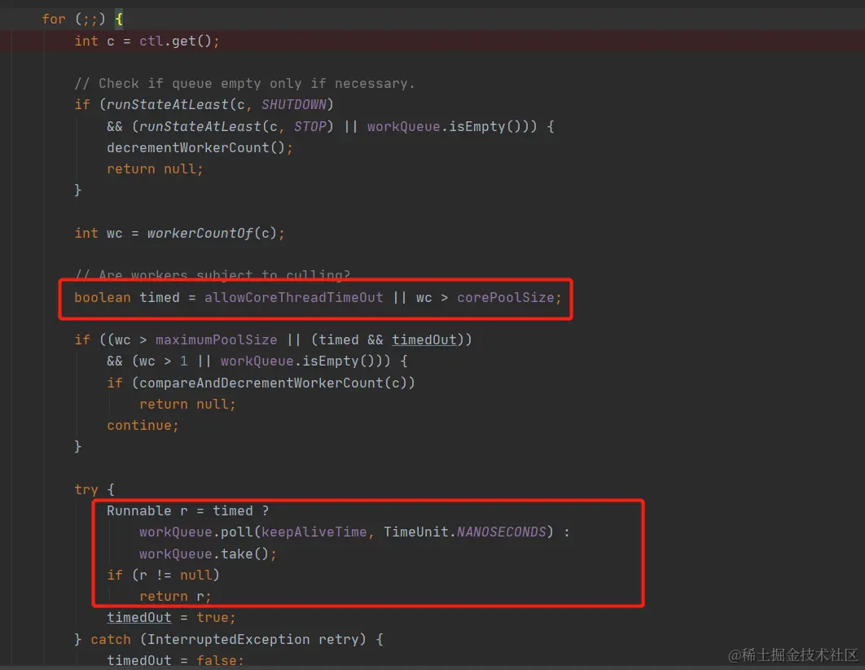Click 'if (r != null)' condition

pos(163,575)
